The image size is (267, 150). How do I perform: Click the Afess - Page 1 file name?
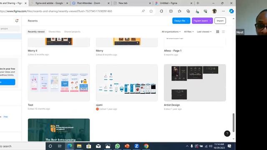pos(173,51)
